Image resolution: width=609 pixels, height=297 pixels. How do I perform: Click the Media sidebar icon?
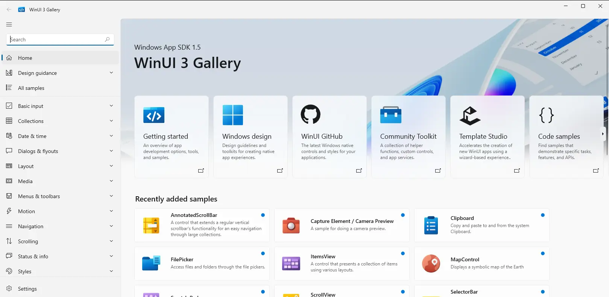point(9,181)
